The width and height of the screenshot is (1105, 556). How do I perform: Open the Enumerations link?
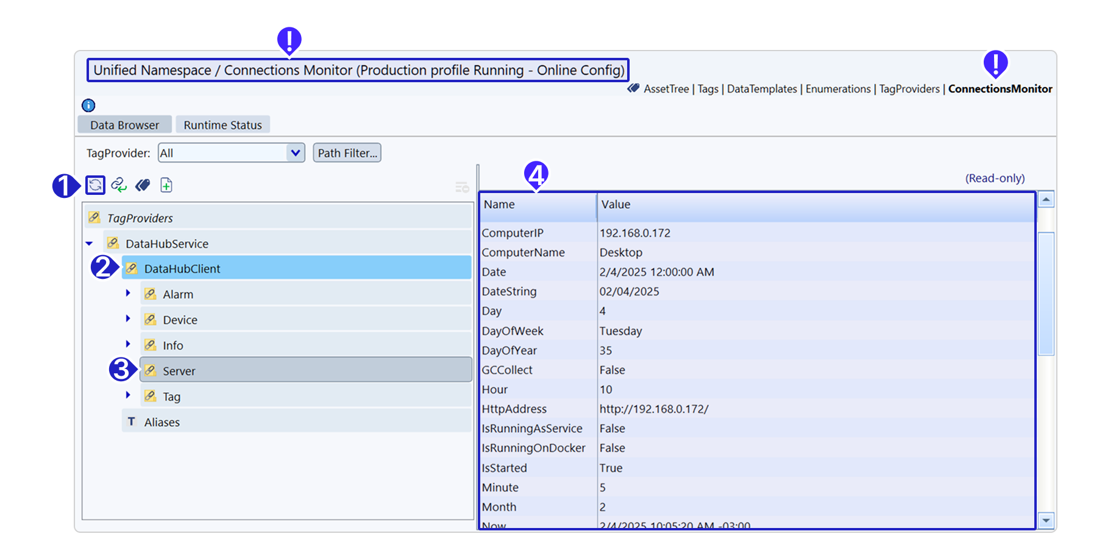coord(837,89)
